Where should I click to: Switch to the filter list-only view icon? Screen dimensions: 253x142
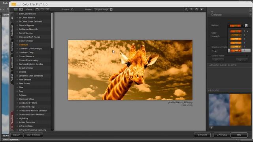click(15, 9)
